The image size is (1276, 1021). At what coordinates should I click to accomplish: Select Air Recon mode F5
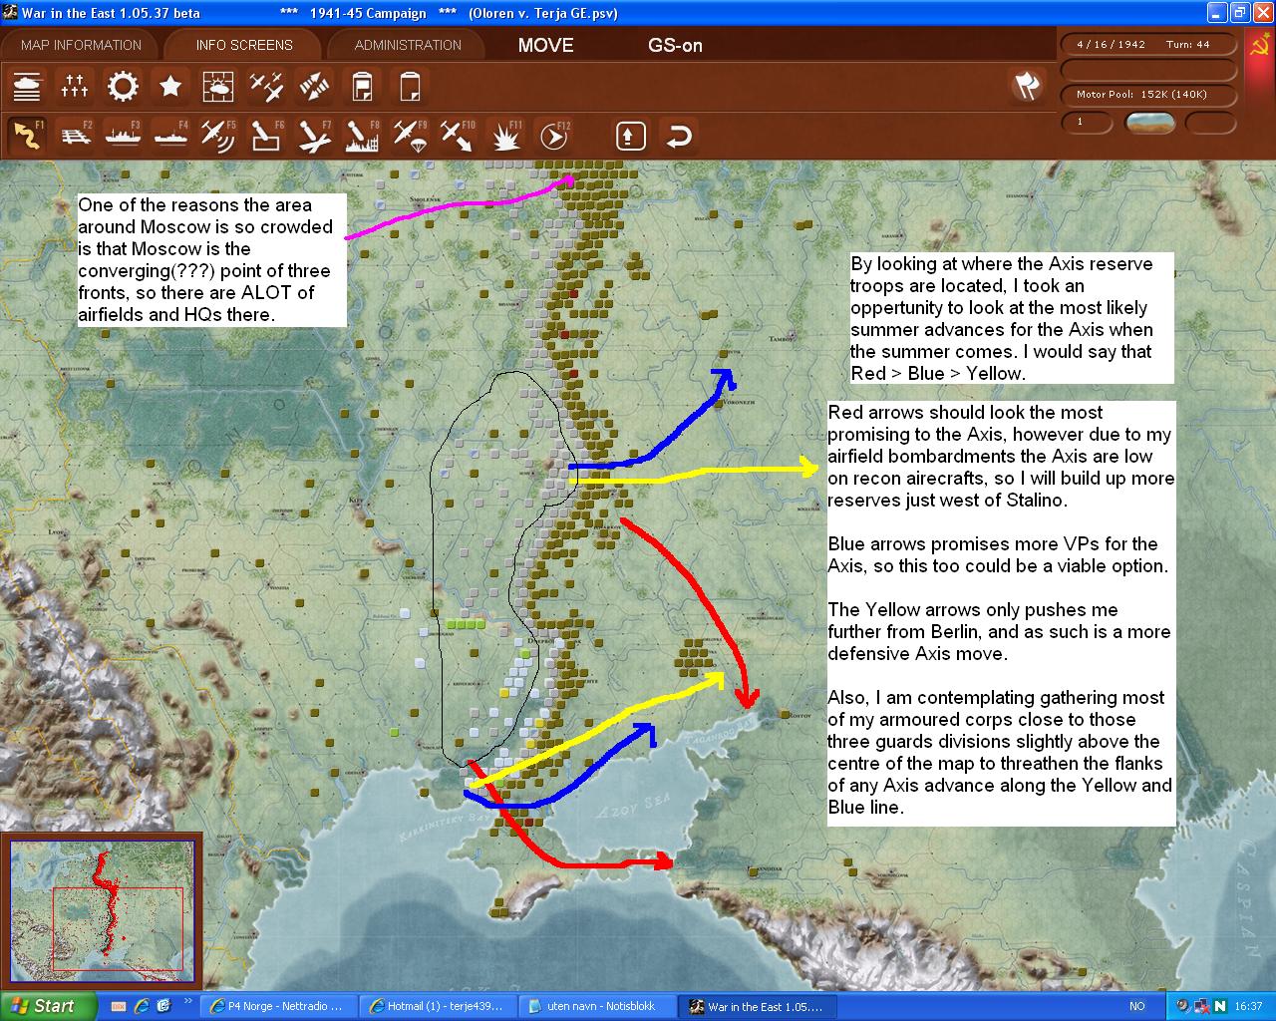click(218, 136)
